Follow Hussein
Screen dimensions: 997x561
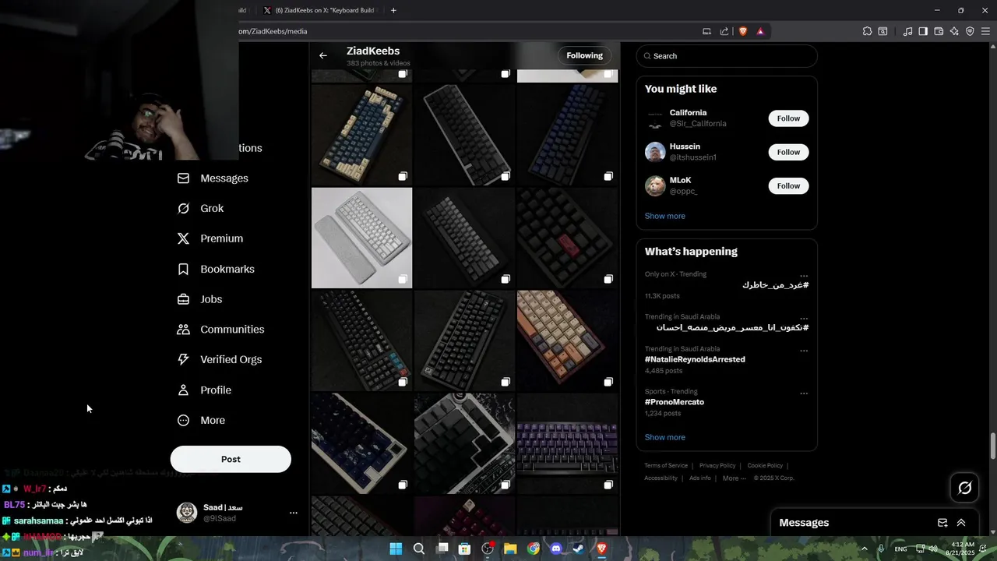tap(788, 152)
